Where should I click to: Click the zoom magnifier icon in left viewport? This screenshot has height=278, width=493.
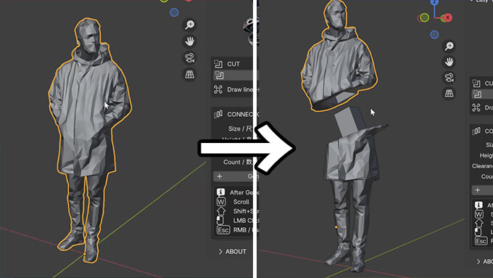click(189, 25)
